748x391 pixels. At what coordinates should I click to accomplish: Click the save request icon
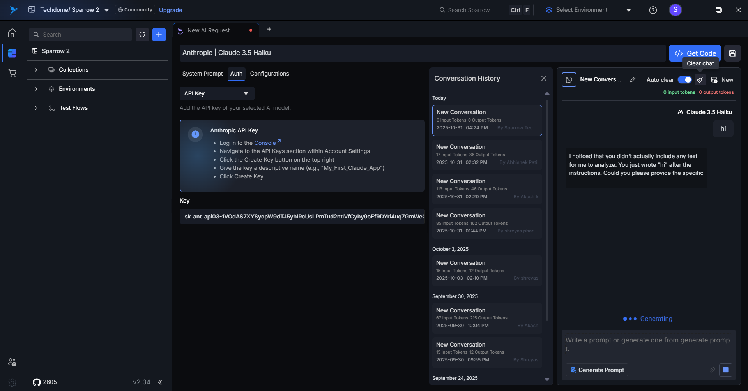click(x=732, y=53)
